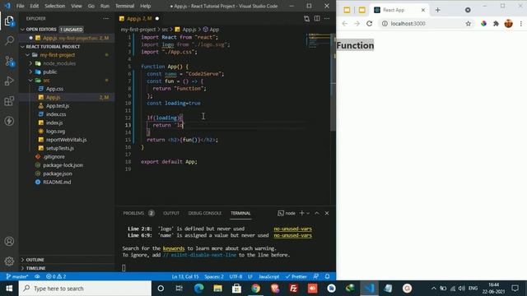Click the Explorer more actions ellipsis
The height and width of the screenshot is (296, 527).
pos(106,18)
